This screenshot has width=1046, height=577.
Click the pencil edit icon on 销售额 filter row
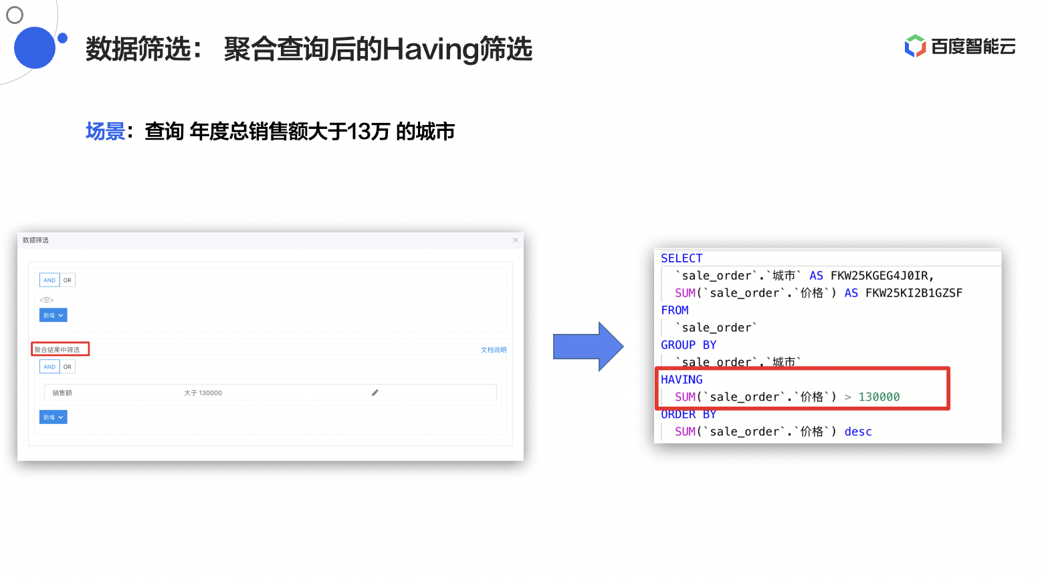pos(375,392)
